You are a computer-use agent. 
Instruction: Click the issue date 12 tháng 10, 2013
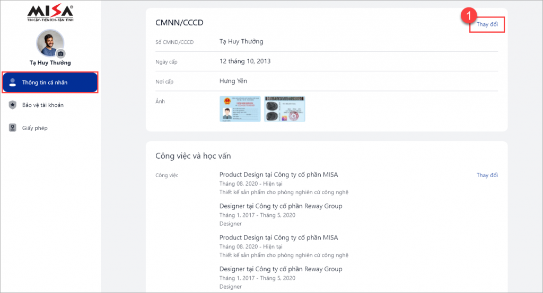pos(245,61)
